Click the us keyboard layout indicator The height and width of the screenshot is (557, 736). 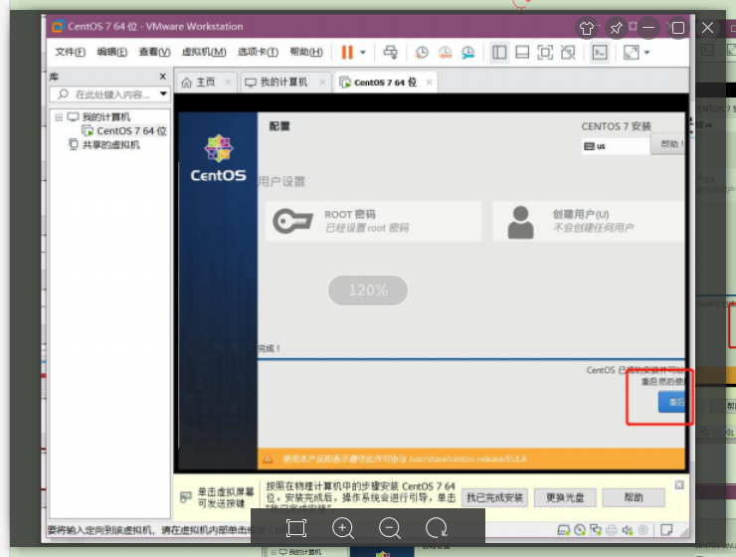pyautogui.click(x=615, y=146)
